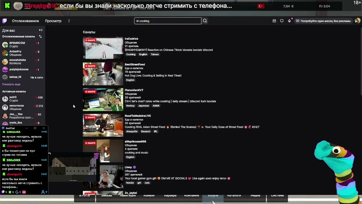Submit search with magnifier button
Screen dimensions: 362x204
205,21
